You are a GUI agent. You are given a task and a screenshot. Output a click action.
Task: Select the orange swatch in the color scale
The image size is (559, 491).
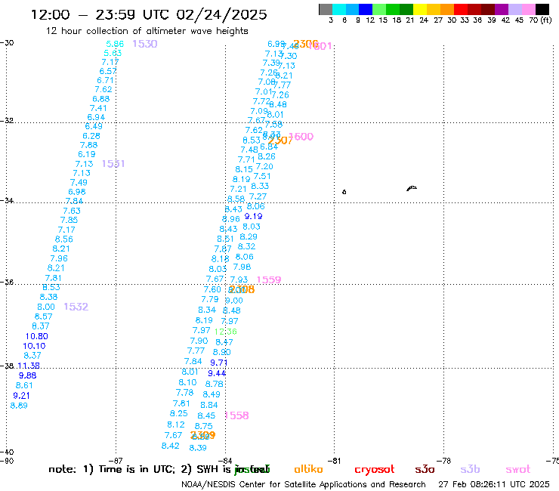coord(447,9)
